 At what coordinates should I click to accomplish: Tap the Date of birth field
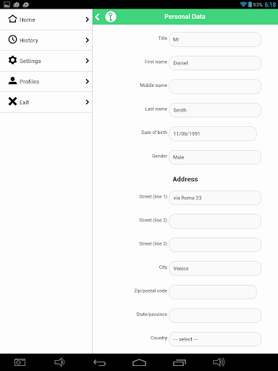coord(213,133)
